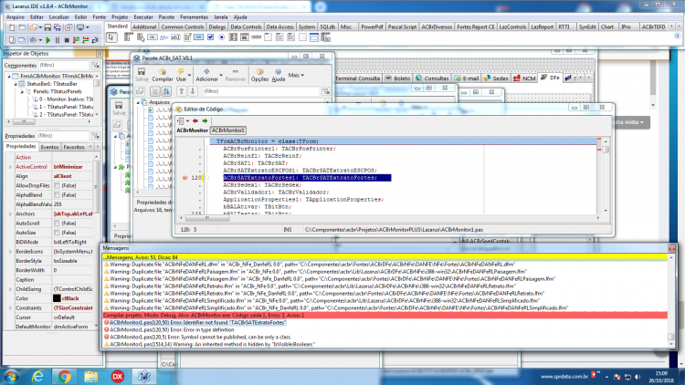Click the black Color property swatch
Viewport: 685px width, 385px height.
point(57,298)
